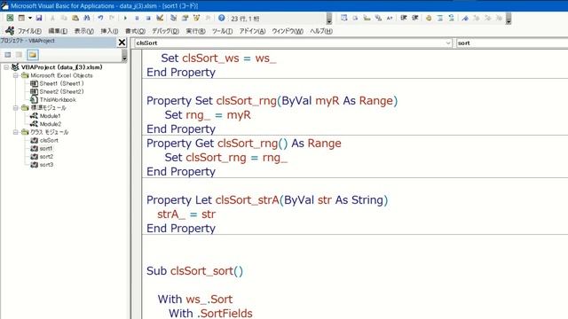Image resolution: width=568 pixels, height=319 pixels.
Task: Click the Quick Info icon in the Edit toolbar
Action: pos(367,18)
